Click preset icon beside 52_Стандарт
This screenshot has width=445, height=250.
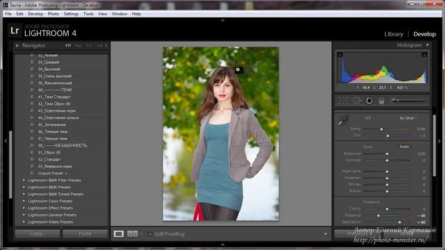click(x=32, y=159)
